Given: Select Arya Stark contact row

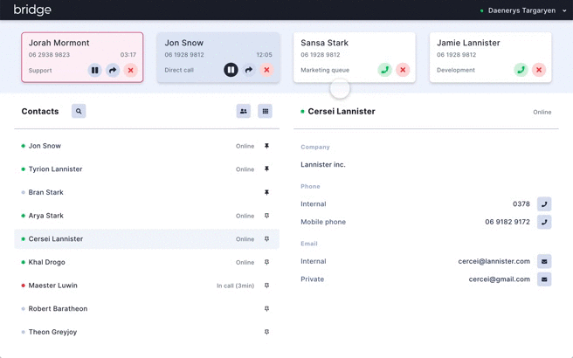Looking at the screenshot, I should pos(147,216).
